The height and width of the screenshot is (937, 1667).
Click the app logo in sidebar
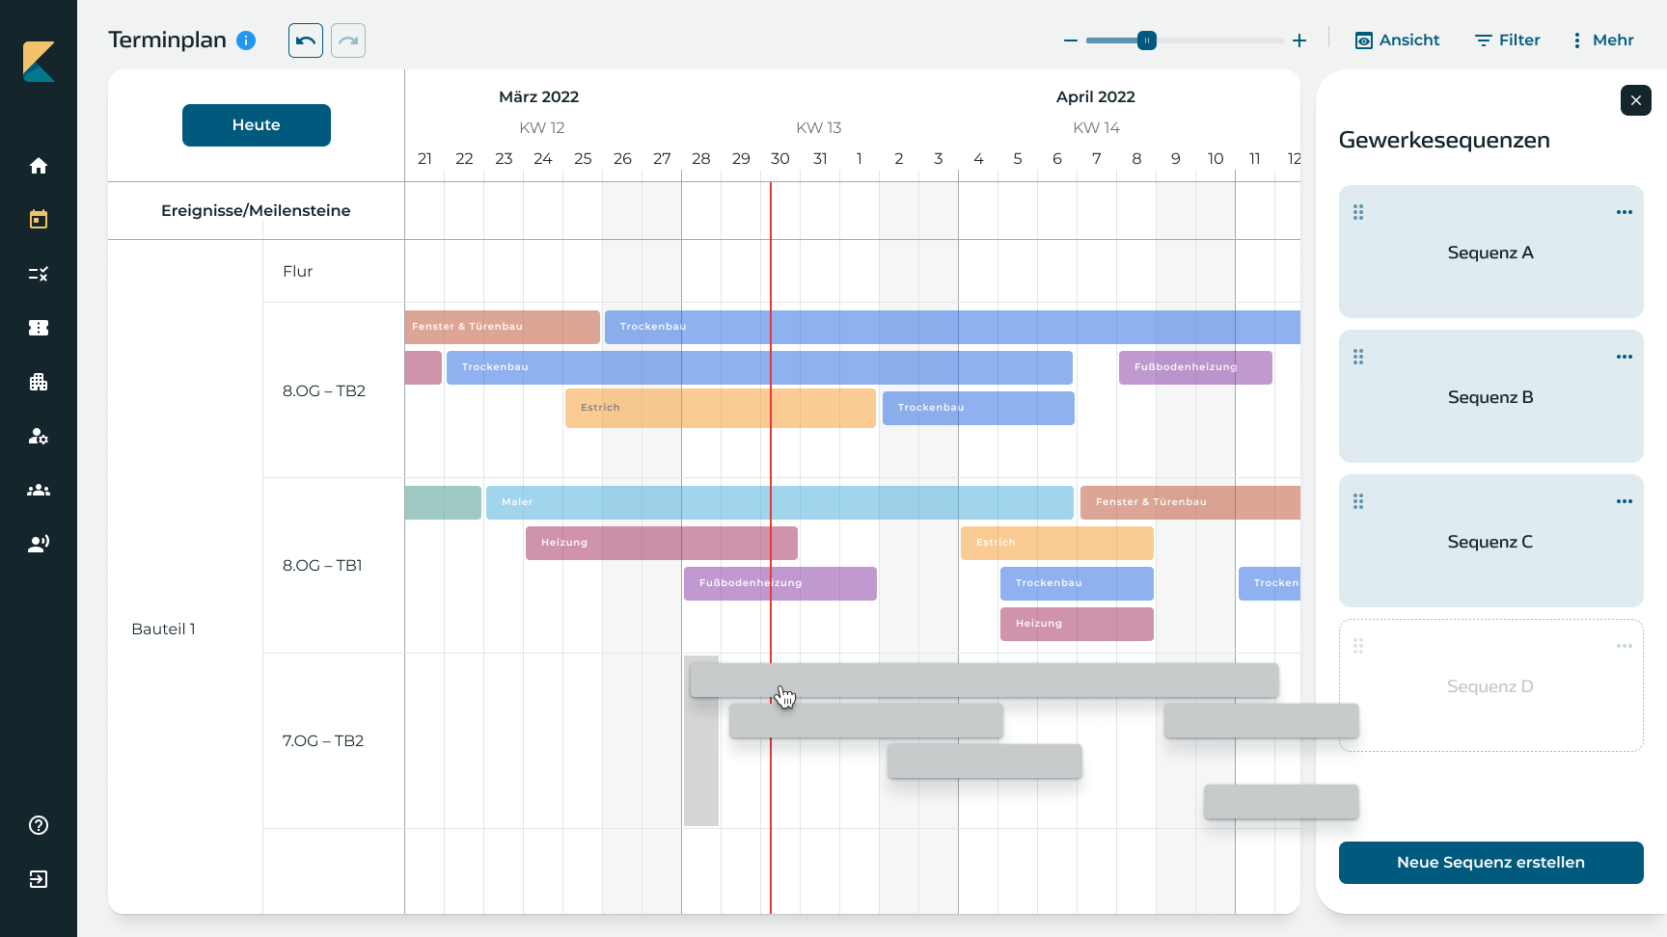[x=39, y=61]
